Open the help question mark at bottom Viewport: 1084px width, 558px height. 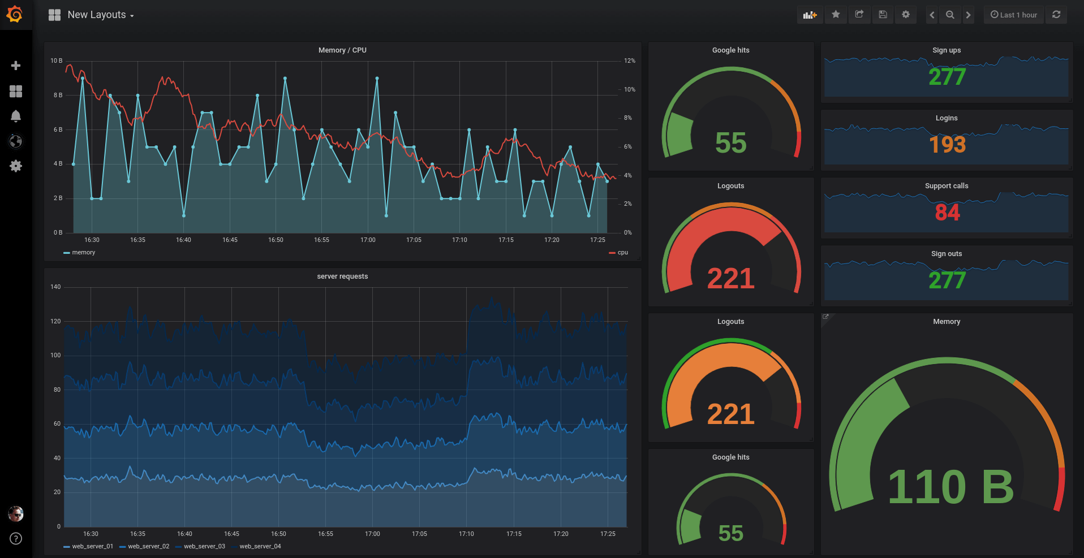16,538
